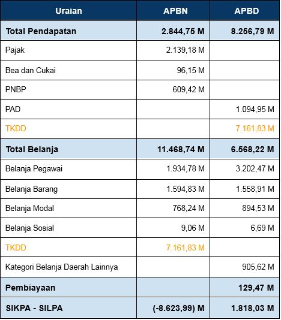Image resolution: width=281 pixels, height=320 pixels.
Task: Select the PNBP value 609,42 M
Action: [x=189, y=90]
